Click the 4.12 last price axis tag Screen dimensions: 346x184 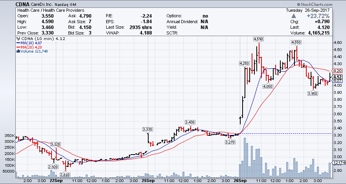(x=337, y=77)
